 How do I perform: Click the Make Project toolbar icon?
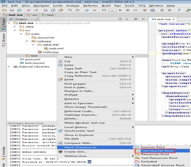point(104,10)
